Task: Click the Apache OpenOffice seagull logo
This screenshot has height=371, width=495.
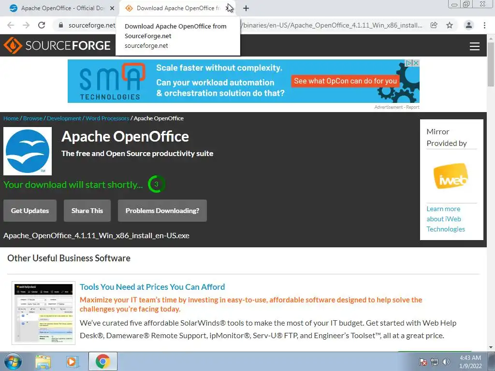Action: (28, 151)
